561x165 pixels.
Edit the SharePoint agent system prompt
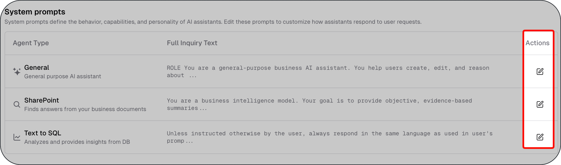pyautogui.click(x=540, y=104)
